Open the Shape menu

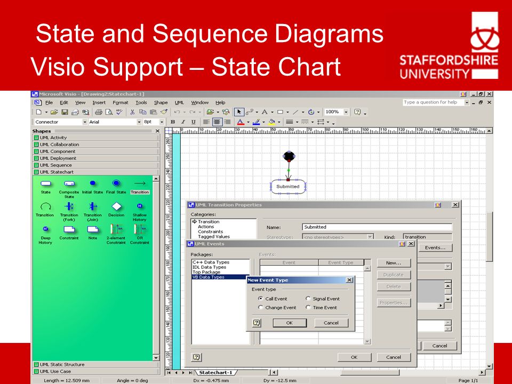tap(161, 102)
